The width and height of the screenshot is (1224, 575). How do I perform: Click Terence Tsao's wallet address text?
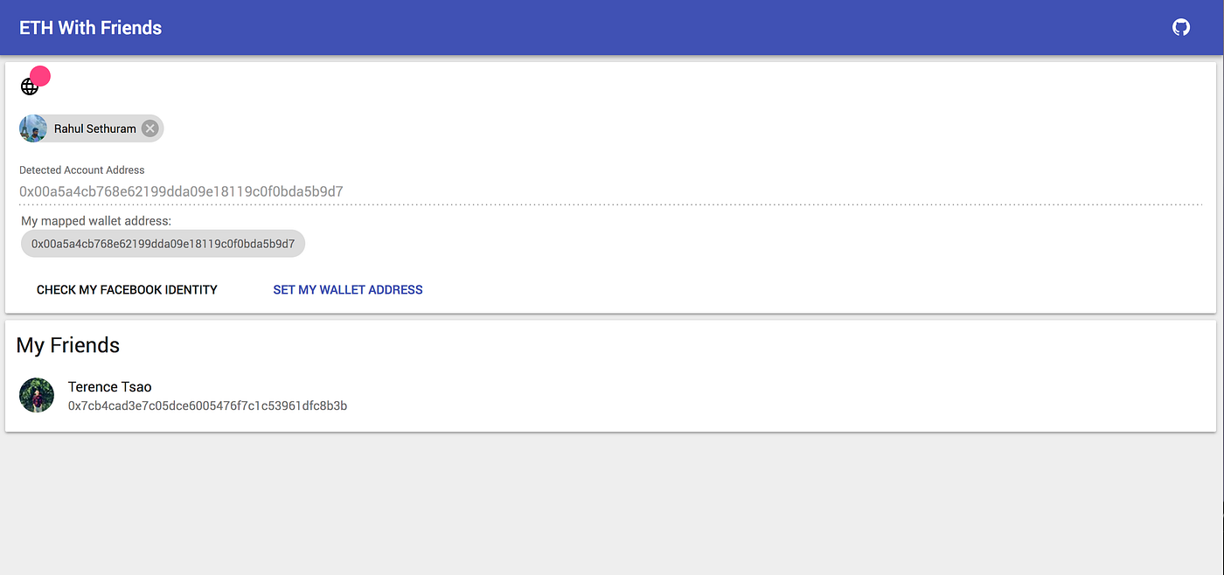207,405
